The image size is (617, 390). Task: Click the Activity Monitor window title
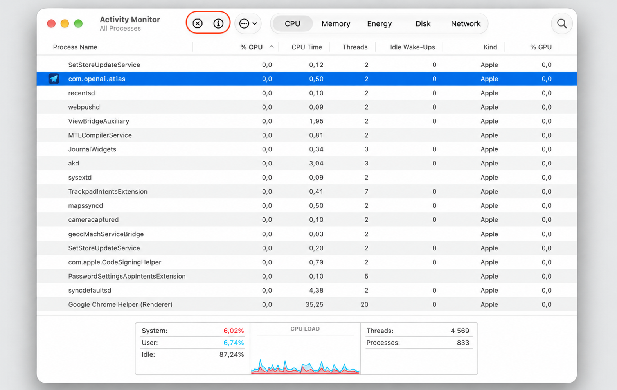[x=130, y=19]
